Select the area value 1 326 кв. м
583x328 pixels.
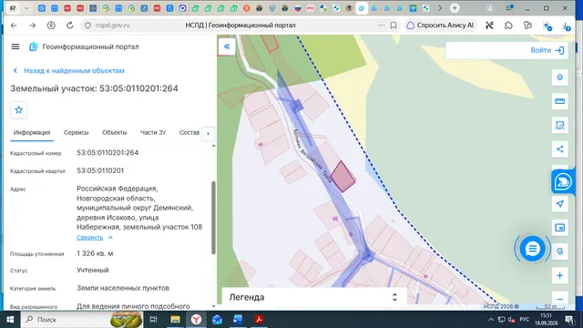[x=95, y=253]
